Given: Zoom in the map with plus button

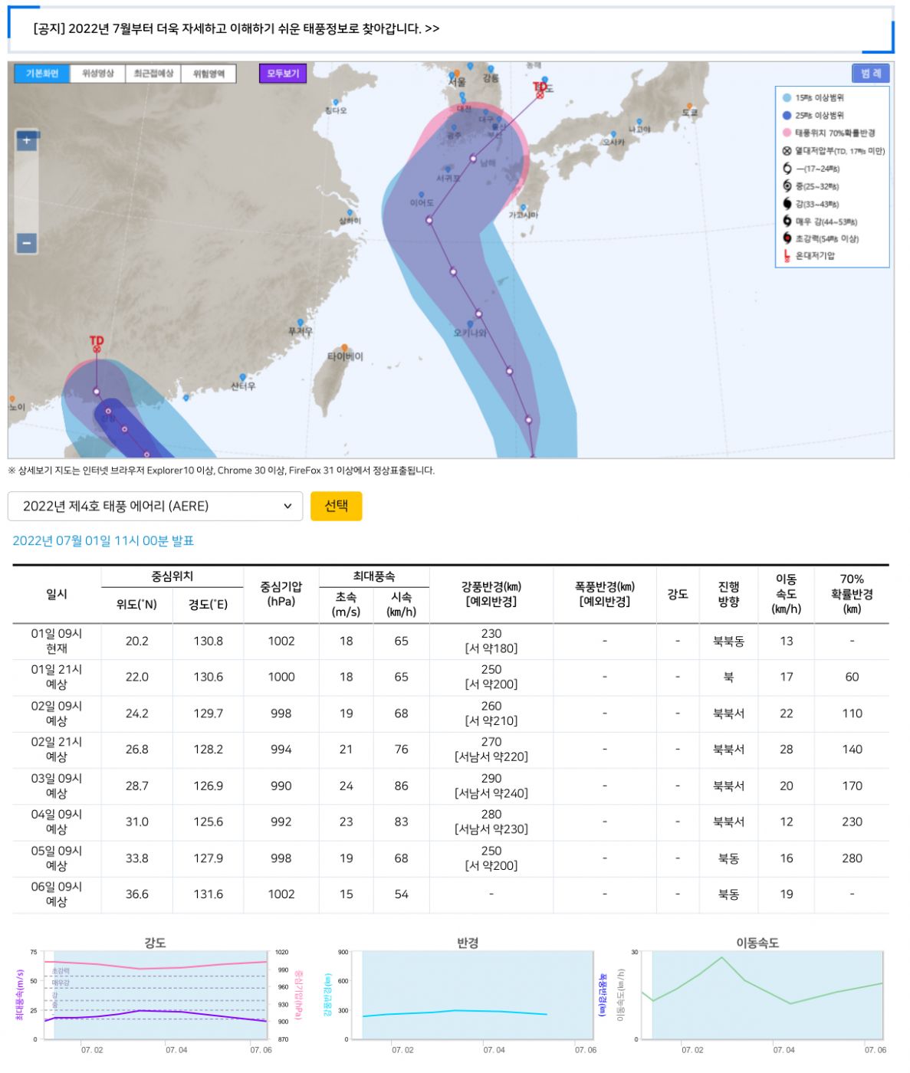Looking at the screenshot, I should tap(27, 141).
